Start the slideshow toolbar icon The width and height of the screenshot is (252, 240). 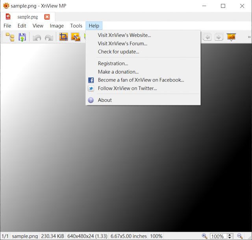[x=231, y=37]
